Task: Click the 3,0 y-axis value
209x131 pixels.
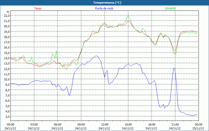Action: coord(8,116)
